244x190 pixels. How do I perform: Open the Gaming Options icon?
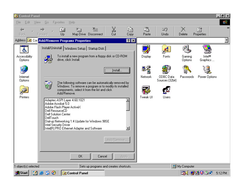coord(187,53)
